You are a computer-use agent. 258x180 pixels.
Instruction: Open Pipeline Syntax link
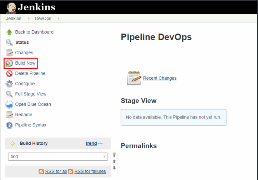31,125
